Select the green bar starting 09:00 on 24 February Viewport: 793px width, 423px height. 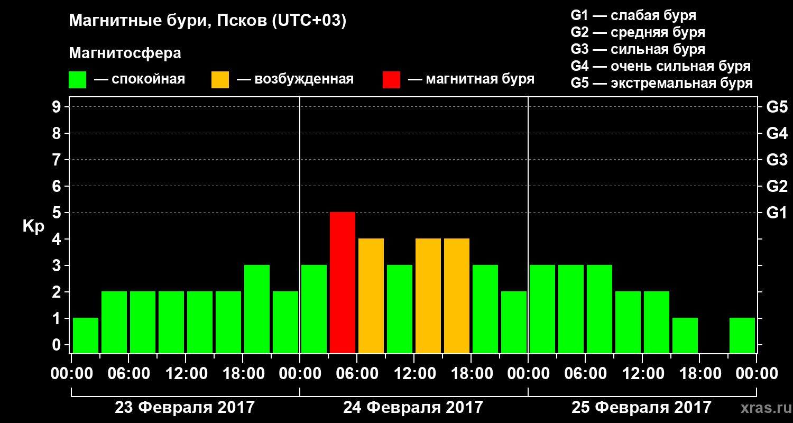400,309
